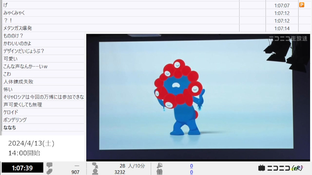The image size is (312, 175).
Task: Click the orange P premium icon
Action: 302,5
